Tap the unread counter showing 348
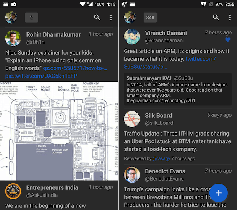 pos(150,18)
